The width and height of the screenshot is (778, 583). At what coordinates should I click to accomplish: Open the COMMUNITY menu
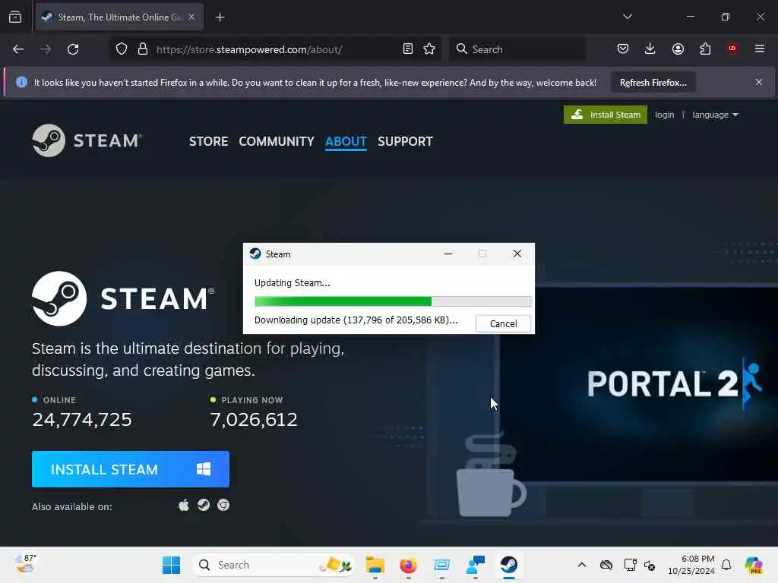pos(277,142)
